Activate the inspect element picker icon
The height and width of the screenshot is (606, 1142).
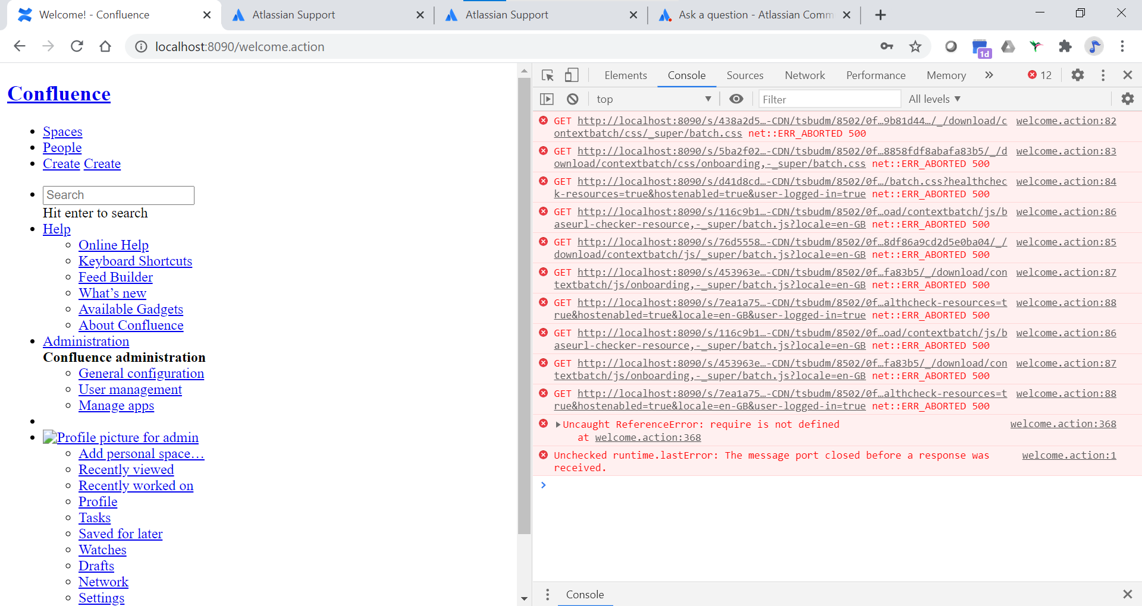[x=548, y=75]
